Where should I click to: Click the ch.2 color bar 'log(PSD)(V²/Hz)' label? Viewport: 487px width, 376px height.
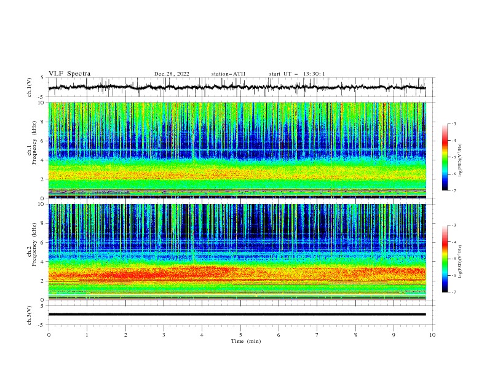[461, 261]
